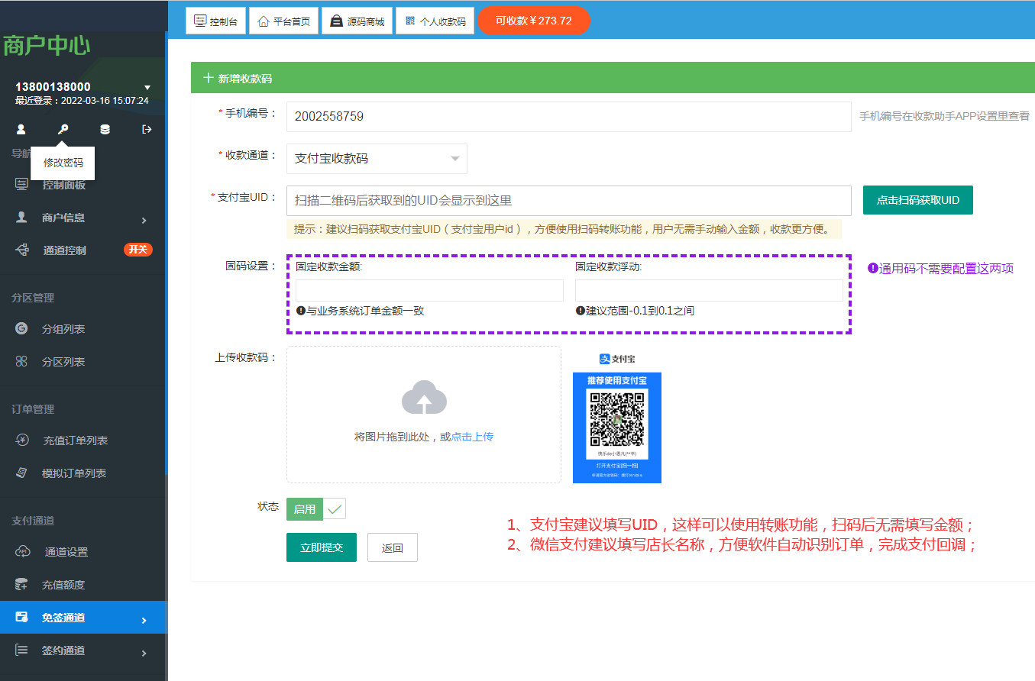1035x681 pixels.
Task: Open 通道设置 under 支付通道
Action: 66,552
